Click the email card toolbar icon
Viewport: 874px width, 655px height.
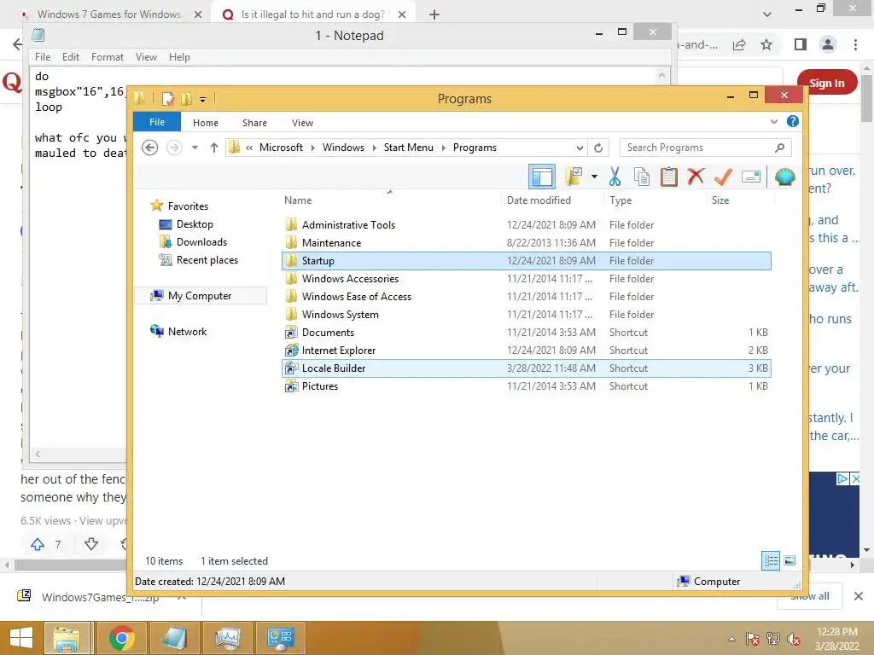coord(751,177)
